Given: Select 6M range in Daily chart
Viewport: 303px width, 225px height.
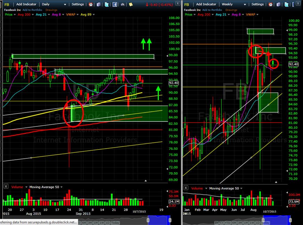Looking at the screenshot, I should 84,223.
